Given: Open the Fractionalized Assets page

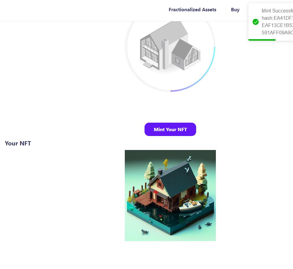Looking at the screenshot, I should [x=192, y=9].
